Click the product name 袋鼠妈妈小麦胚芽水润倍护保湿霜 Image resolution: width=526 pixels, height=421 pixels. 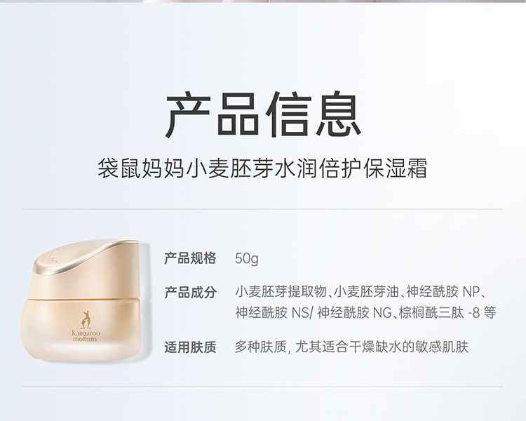[x=262, y=168]
